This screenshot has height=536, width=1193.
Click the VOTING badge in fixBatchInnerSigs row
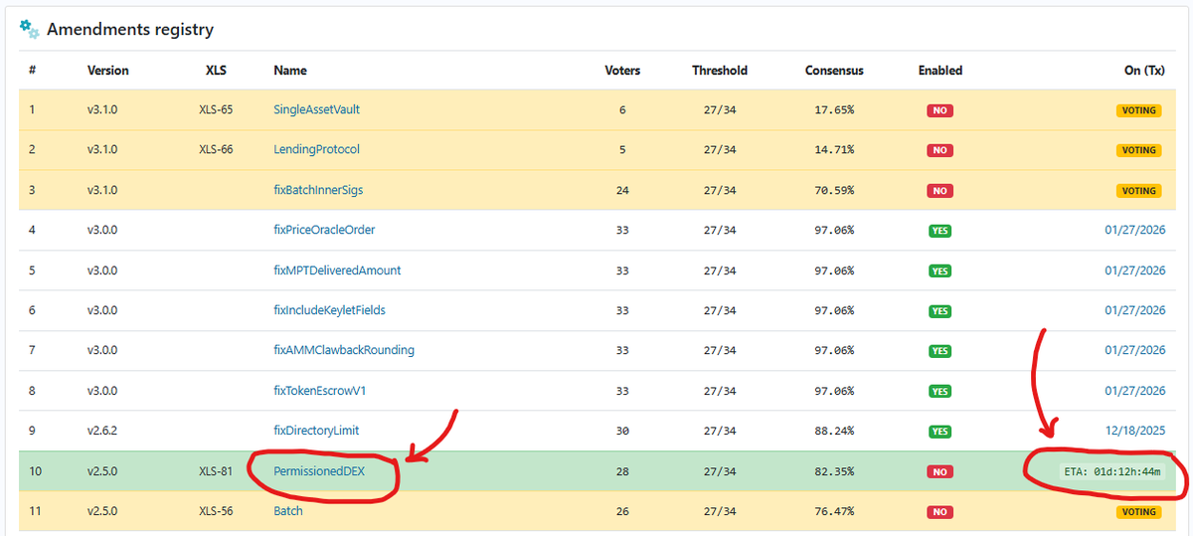(x=1138, y=191)
